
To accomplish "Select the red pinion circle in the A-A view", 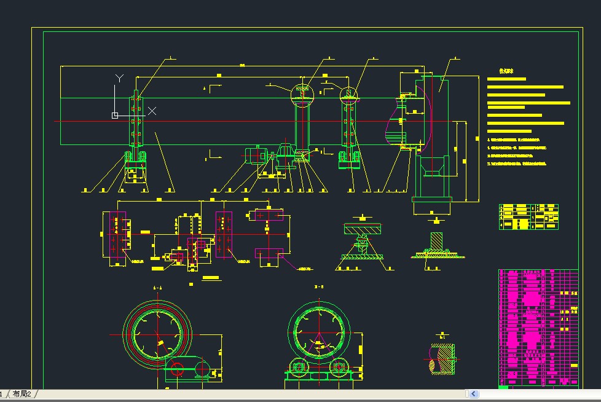I will [x=177, y=369].
